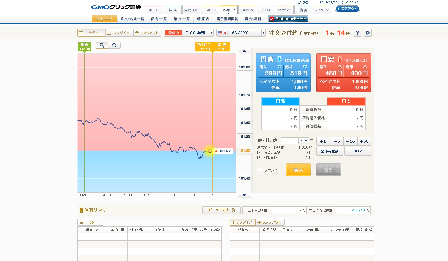Image resolution: width=448 pixels, height=261 pixels.
Task: Click the 14:00 start time marker
Action: pyautogui.click(x=85, y=47)
